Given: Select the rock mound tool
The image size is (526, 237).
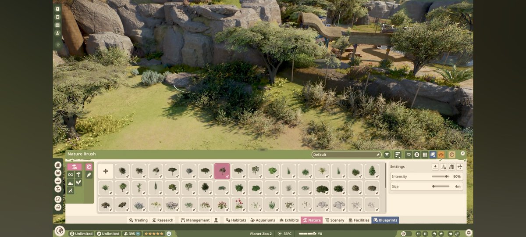Looking at the screenshot, I should [x=71, y=183].
